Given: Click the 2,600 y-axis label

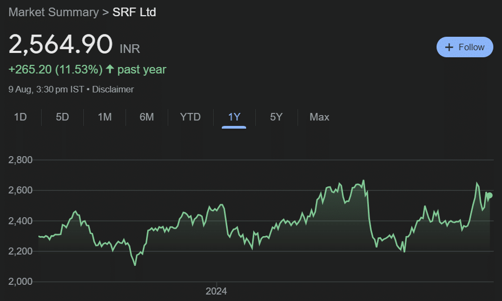Looking at the screenshot, I should point(21,190).
